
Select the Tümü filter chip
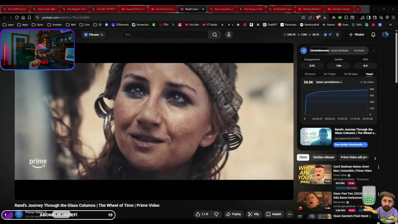pyautogui.click(x=303, y=157)
